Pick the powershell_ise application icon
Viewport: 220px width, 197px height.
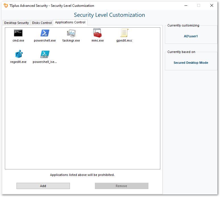(x=45, y=54)
